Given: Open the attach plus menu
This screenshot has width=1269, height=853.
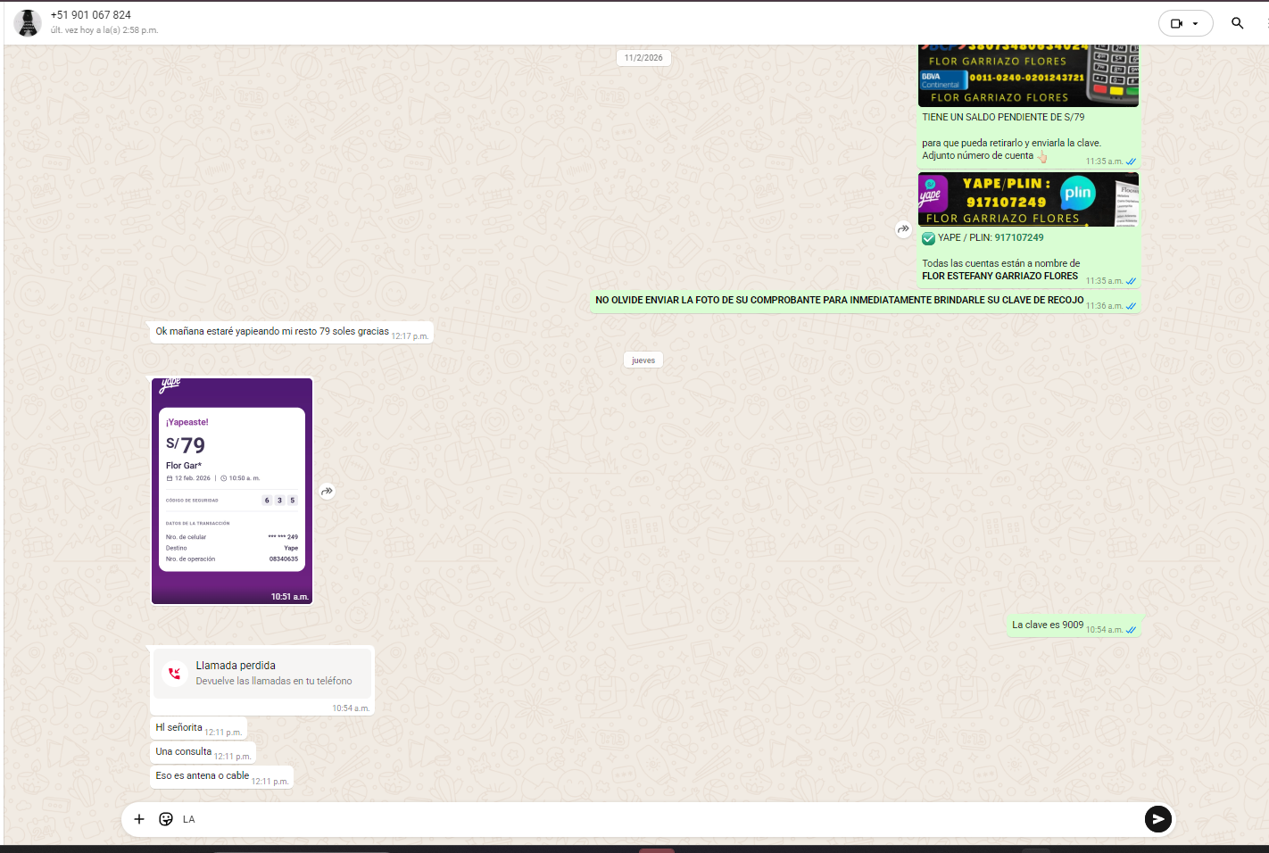Looking at the screenshot, I should (x=139, y=819).
